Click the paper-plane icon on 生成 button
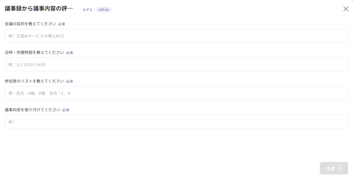Image resolution: width=353 pixels, height=179 pixels. (x=341, y=168)
